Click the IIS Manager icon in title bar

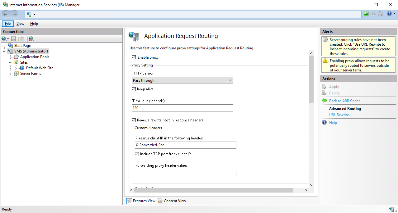coord(5,5)
